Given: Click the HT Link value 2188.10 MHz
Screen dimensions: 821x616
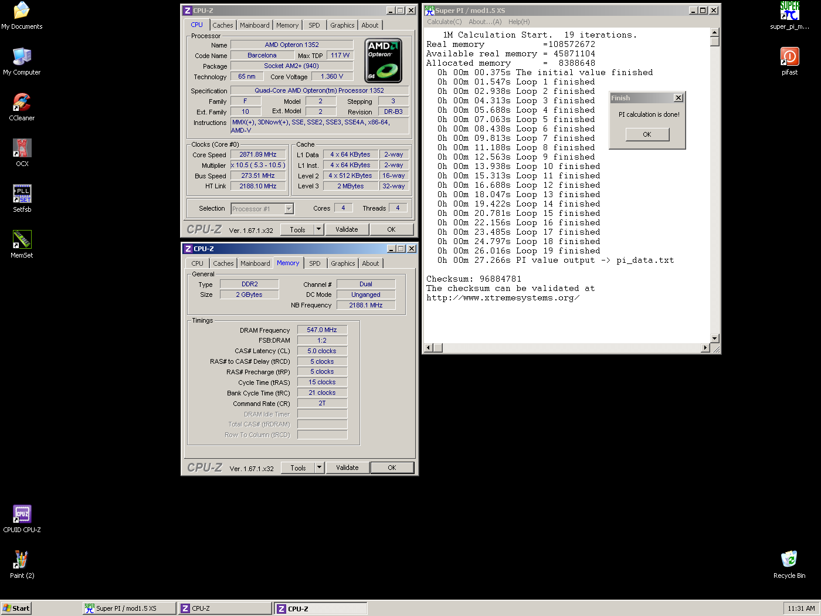Looking at the screenshot, I should [x=258, y=186].
